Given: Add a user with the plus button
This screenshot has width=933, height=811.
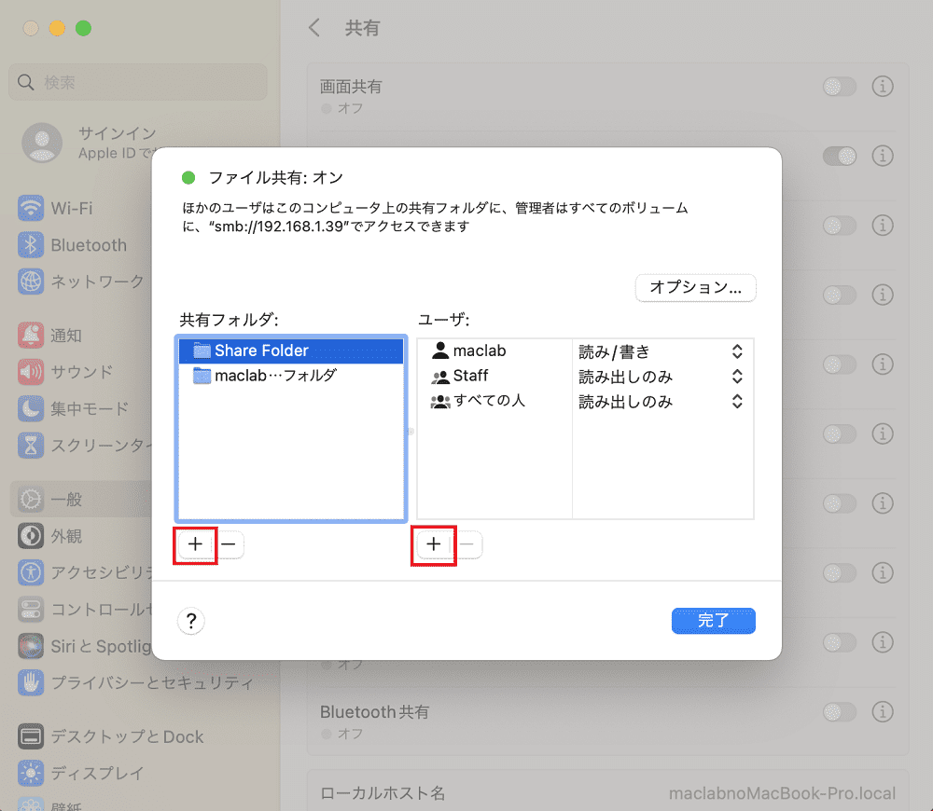Looking at the screenshot, I should pyautogui.click(x=434, y=544).
